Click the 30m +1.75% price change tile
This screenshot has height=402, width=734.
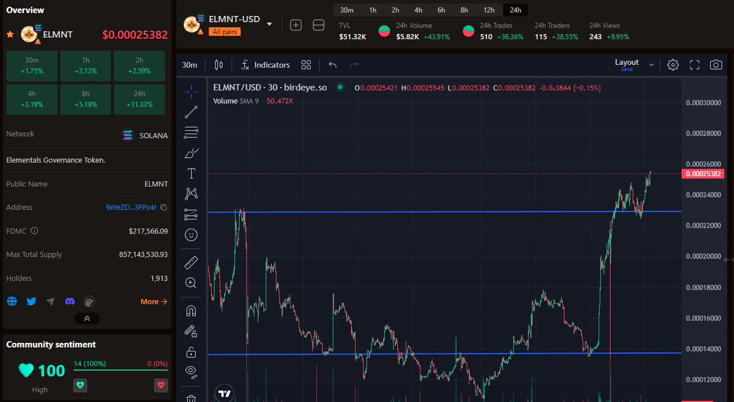[32, 66]
